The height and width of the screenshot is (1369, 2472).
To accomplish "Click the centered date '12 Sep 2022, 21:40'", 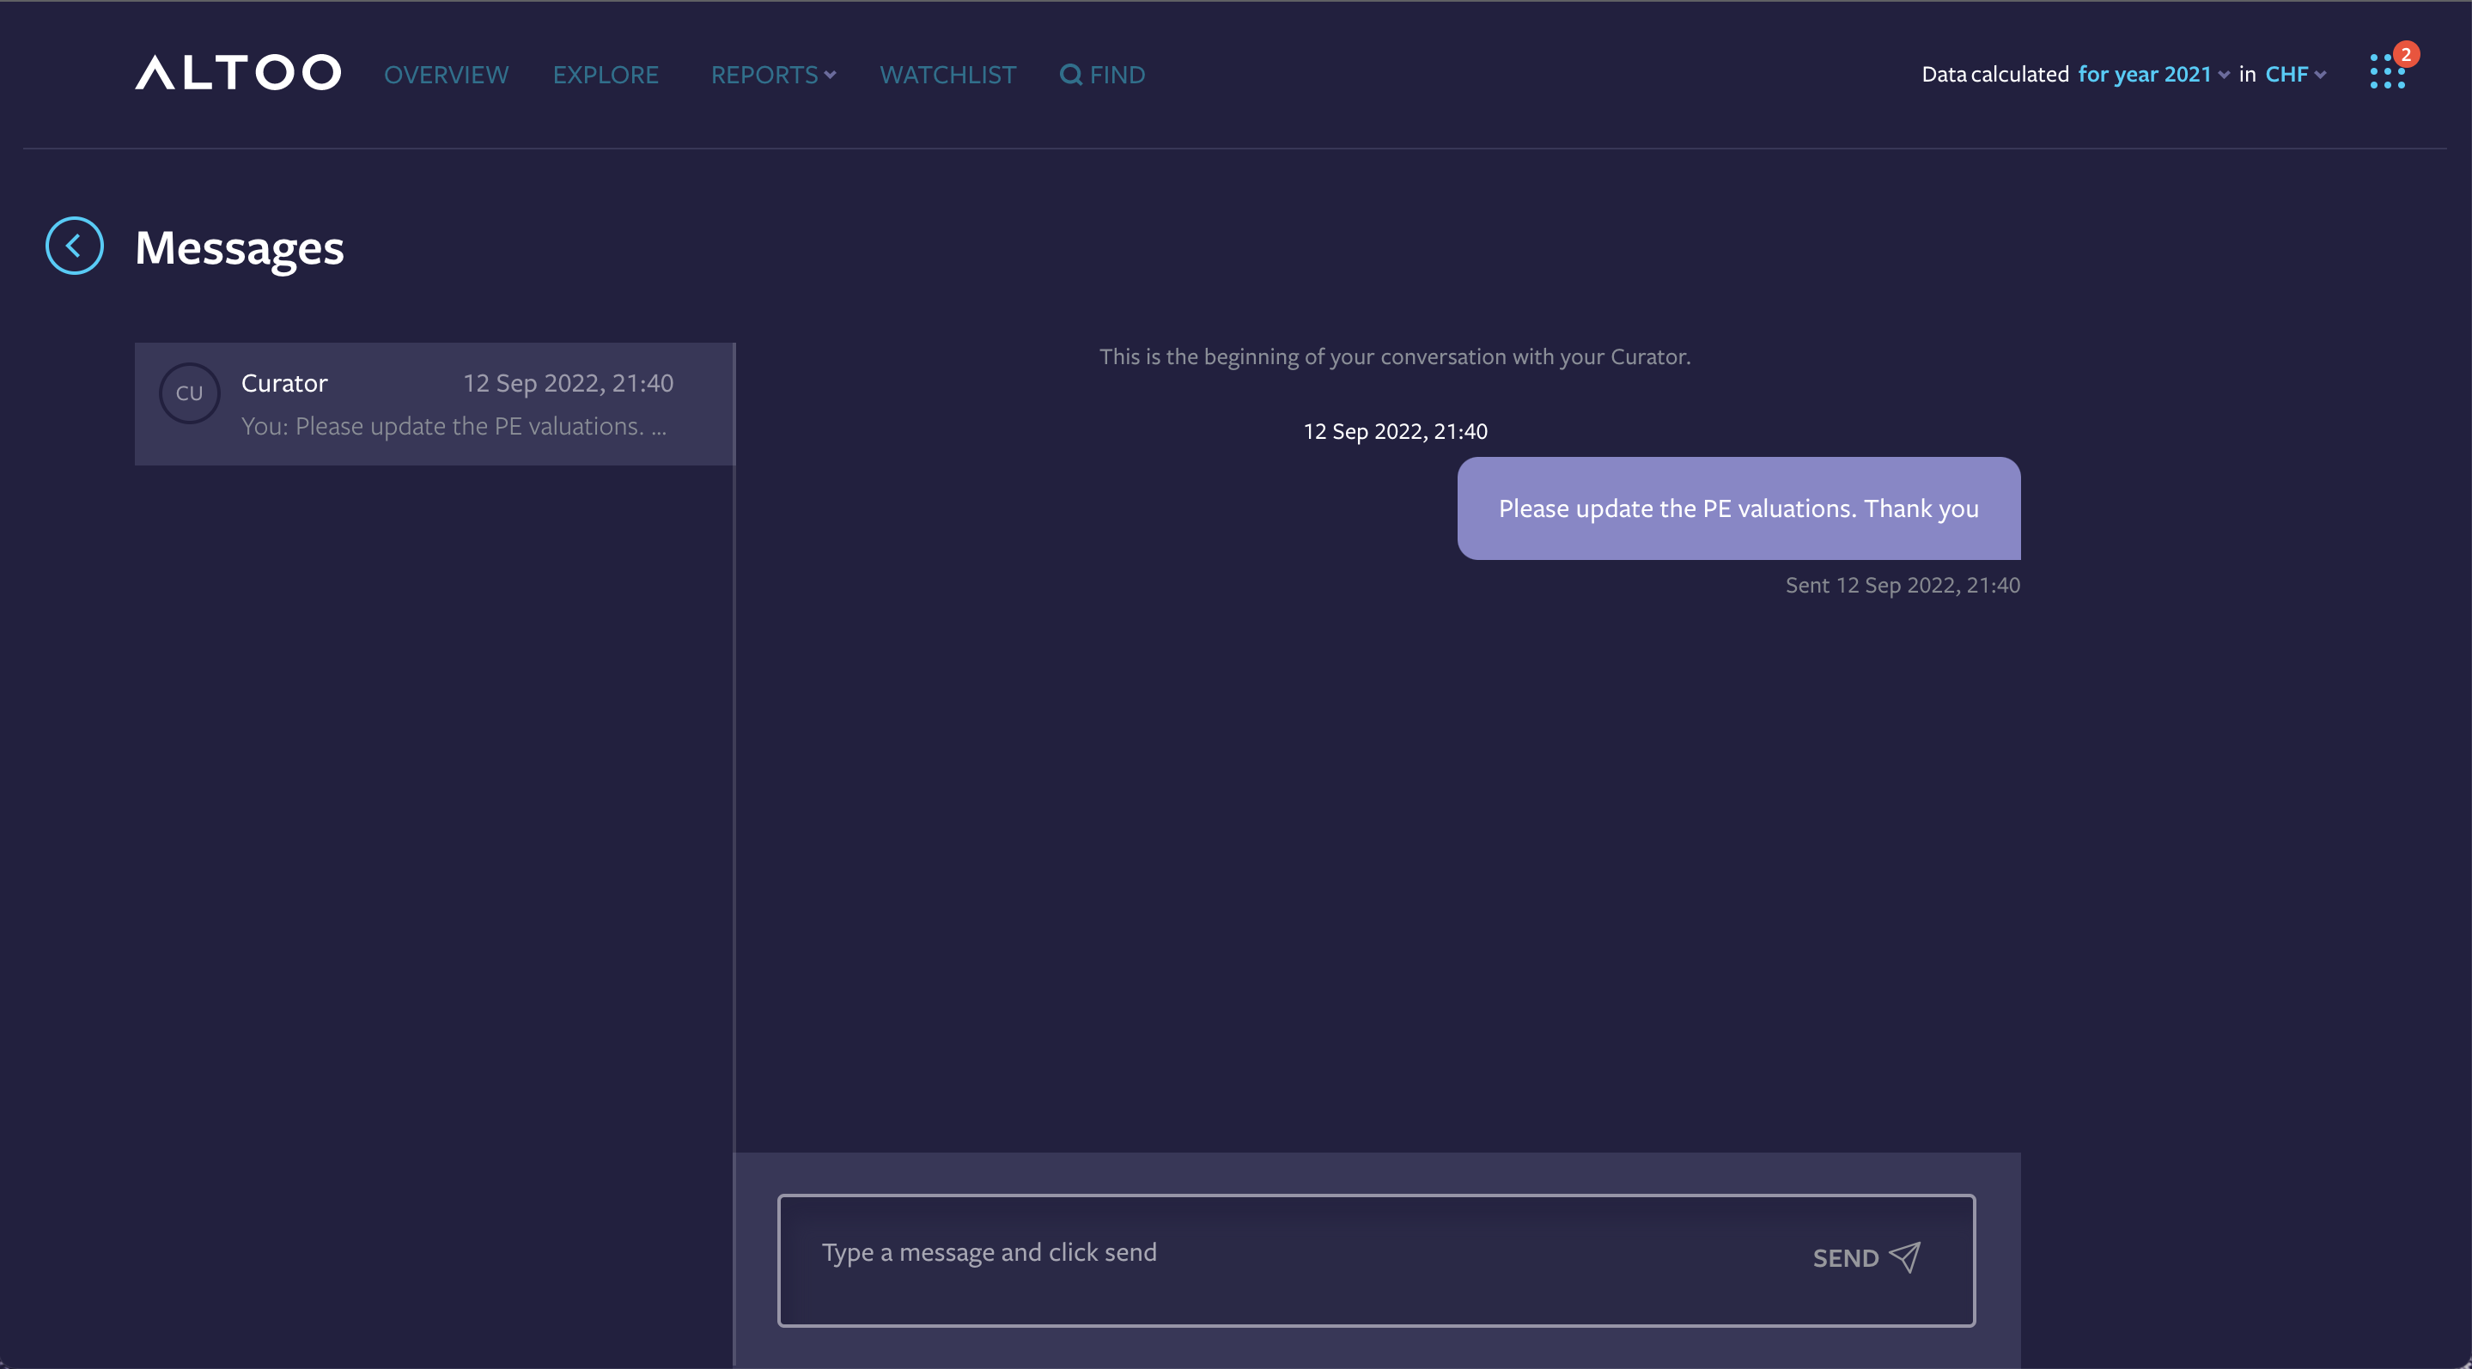I will pyautogui.click(x=1394, y=432).
